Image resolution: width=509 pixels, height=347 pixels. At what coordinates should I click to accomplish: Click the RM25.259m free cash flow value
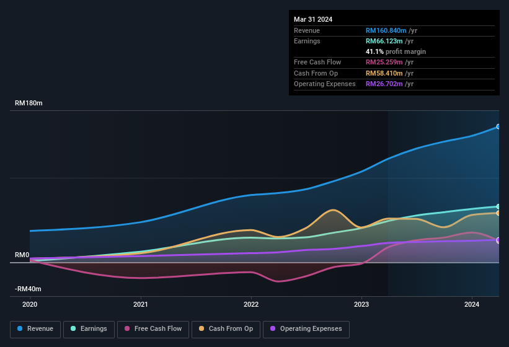coord(384,62)
